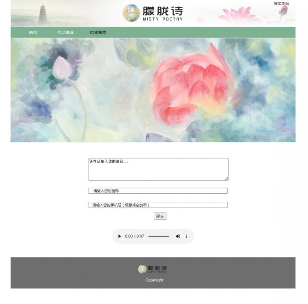Focus the suggestion textarea
Image resolution: width=308 pixels, height=304 pixels.
[159, 170]
